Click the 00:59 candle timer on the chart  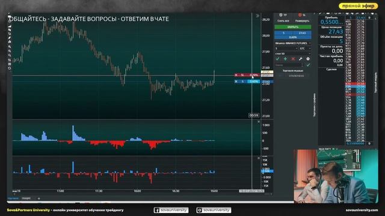254,115
